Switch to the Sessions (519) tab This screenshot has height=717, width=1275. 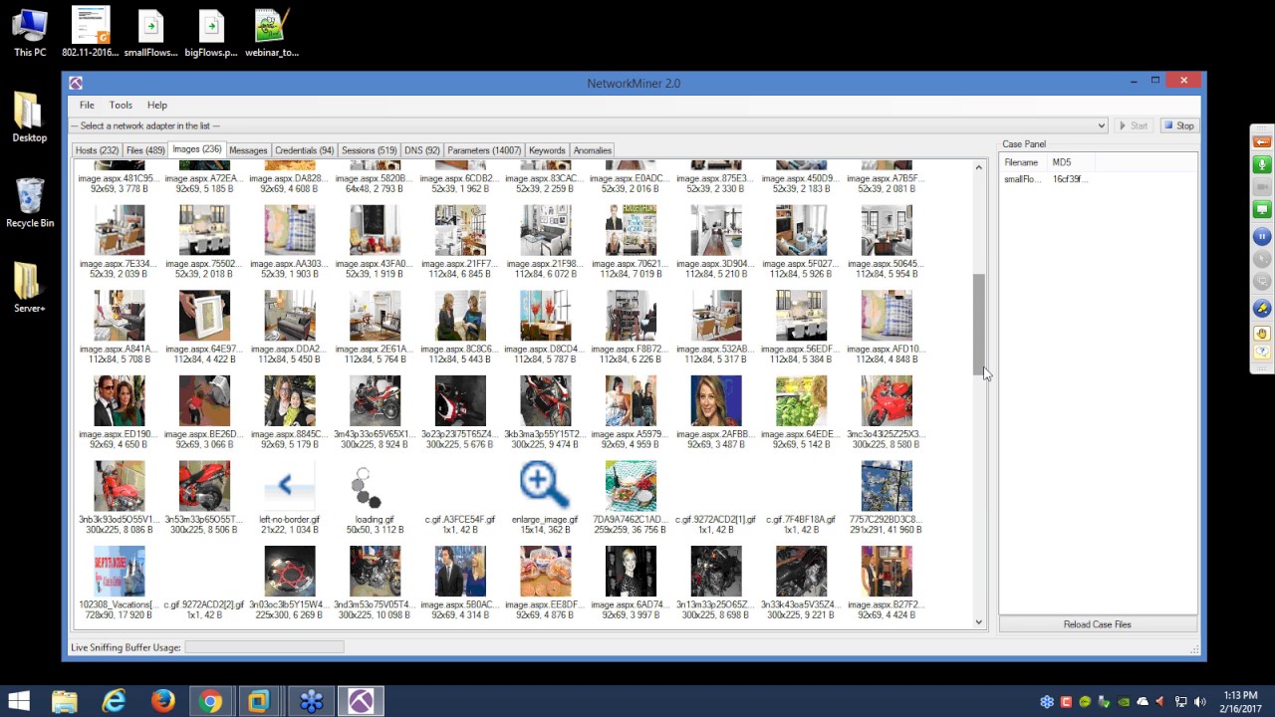pos(369,150)
